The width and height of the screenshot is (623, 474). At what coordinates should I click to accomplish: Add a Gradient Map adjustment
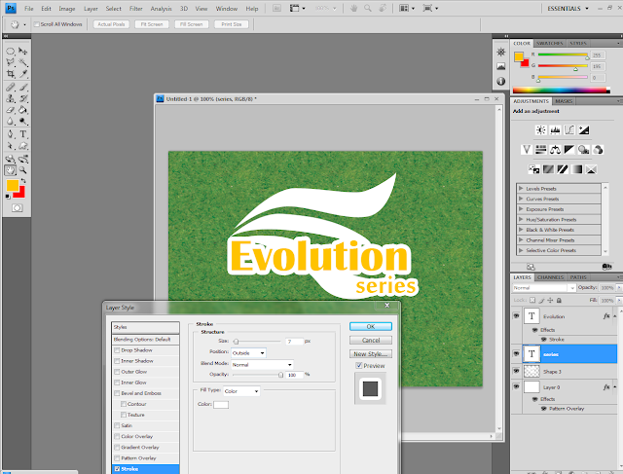point(576,169)
